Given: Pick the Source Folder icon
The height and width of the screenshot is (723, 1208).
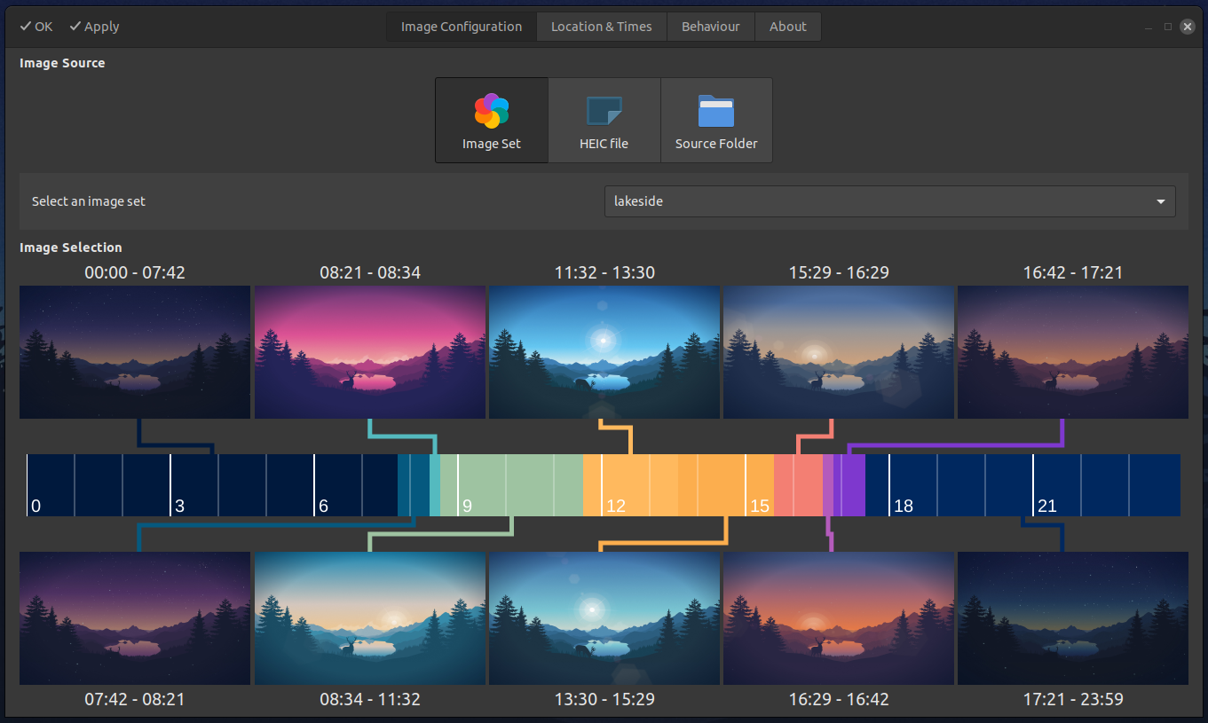Looking at the screenshot, I should tap(716, 120).
